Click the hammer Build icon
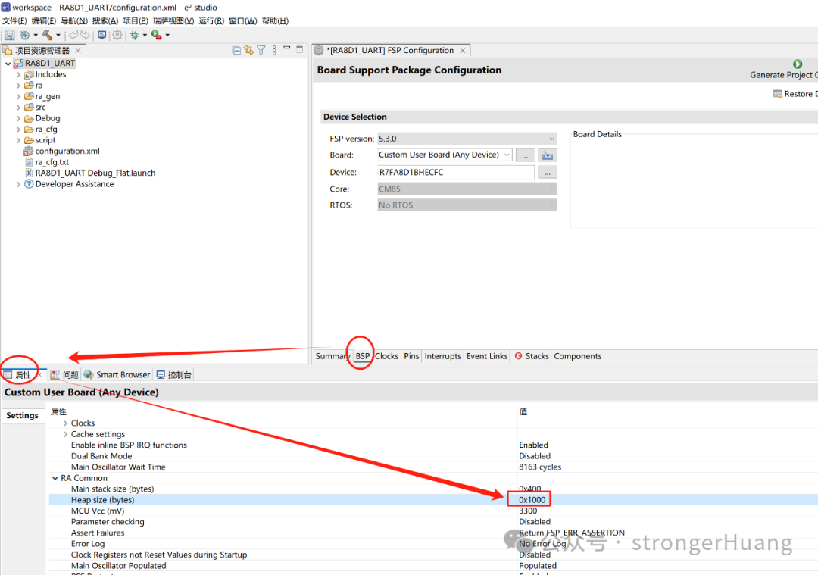This screenshot has height=575, width=818. [x=47, y=35]
